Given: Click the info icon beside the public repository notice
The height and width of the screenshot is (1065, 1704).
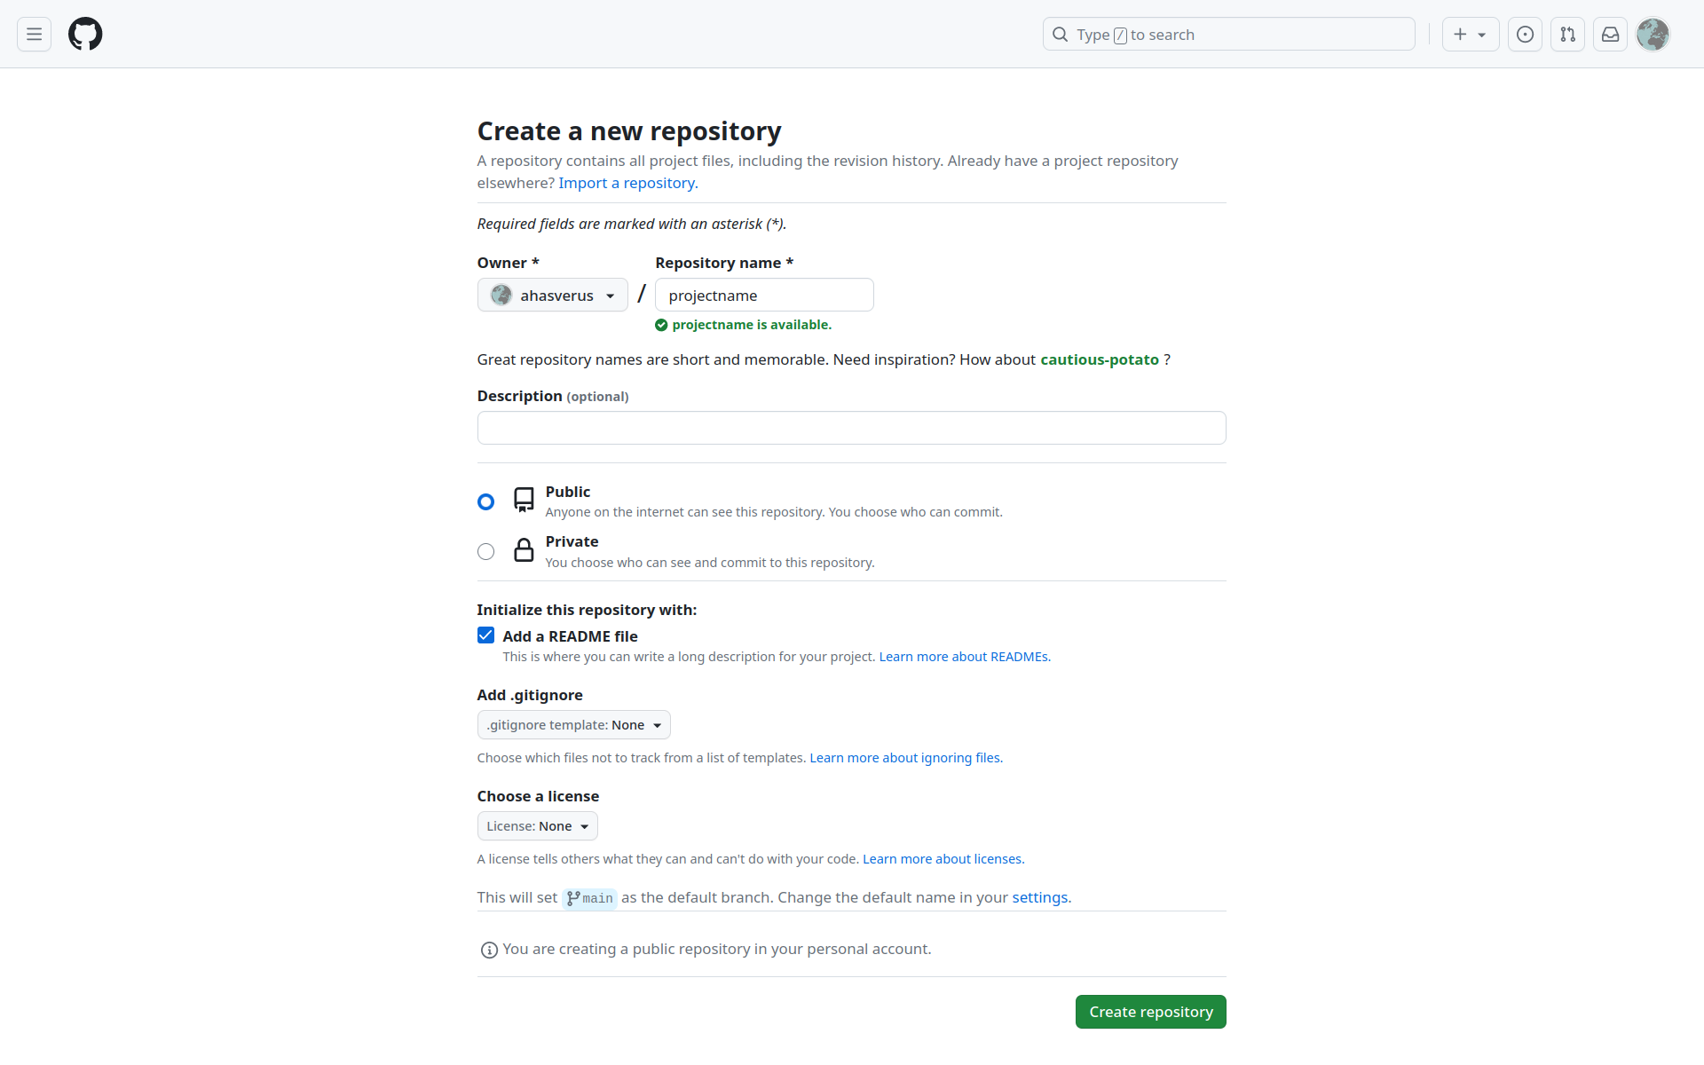Looking at the screenshot, I should [489, 951].
